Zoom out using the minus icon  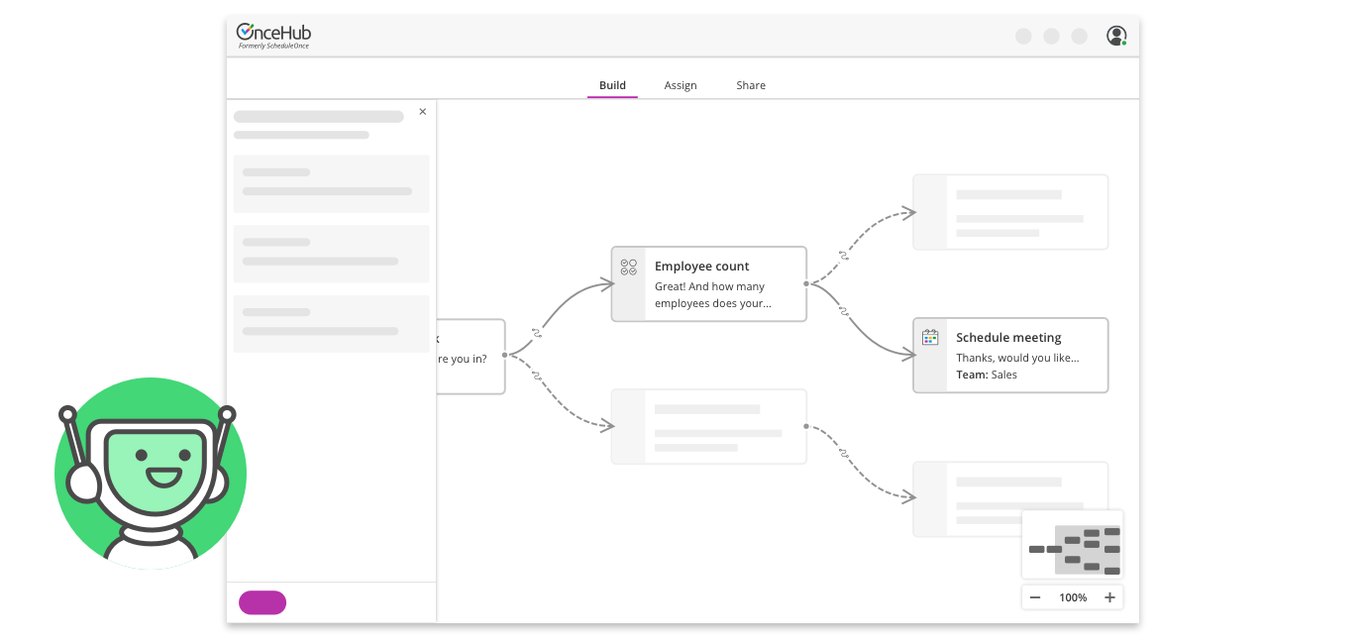click(x=1035, y=596)
